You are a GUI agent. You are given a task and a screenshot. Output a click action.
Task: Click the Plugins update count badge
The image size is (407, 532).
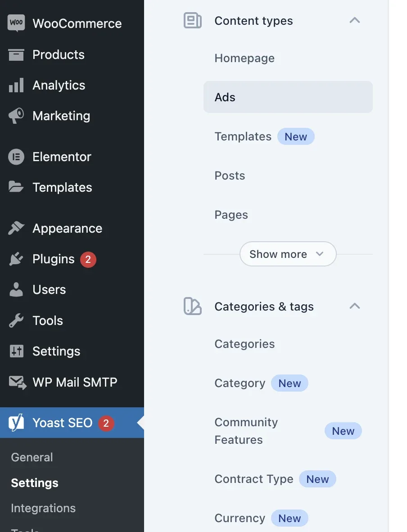click(x=88, y=260)
